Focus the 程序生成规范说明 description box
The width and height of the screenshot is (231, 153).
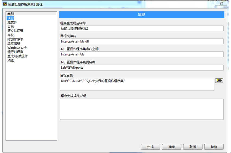pyautogui.click(x=142, y=109)
